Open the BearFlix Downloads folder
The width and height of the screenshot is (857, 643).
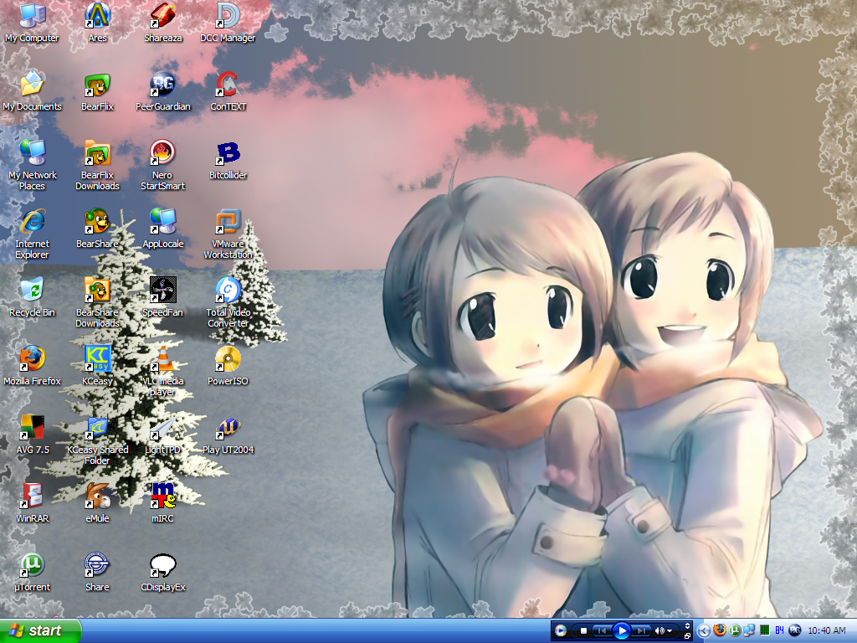[x=97, y=165]
